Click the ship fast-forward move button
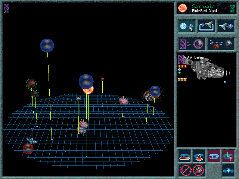The height and width of the screenshot is (179, 239). [x=226, y=26]
